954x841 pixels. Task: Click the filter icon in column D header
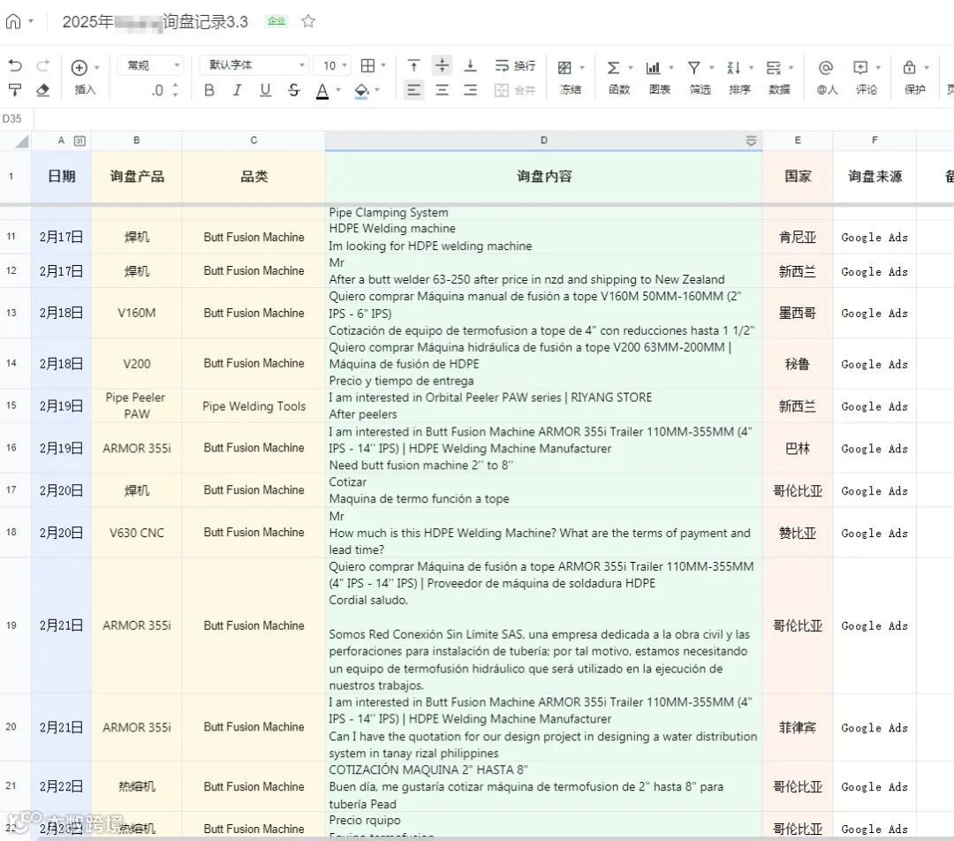[752, 141]
